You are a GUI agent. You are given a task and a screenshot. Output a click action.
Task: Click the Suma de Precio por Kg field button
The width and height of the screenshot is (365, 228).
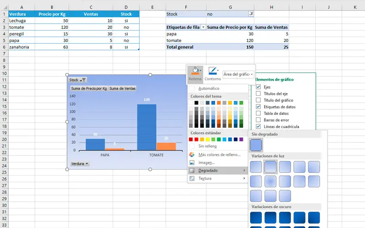(x=89, y=88)
